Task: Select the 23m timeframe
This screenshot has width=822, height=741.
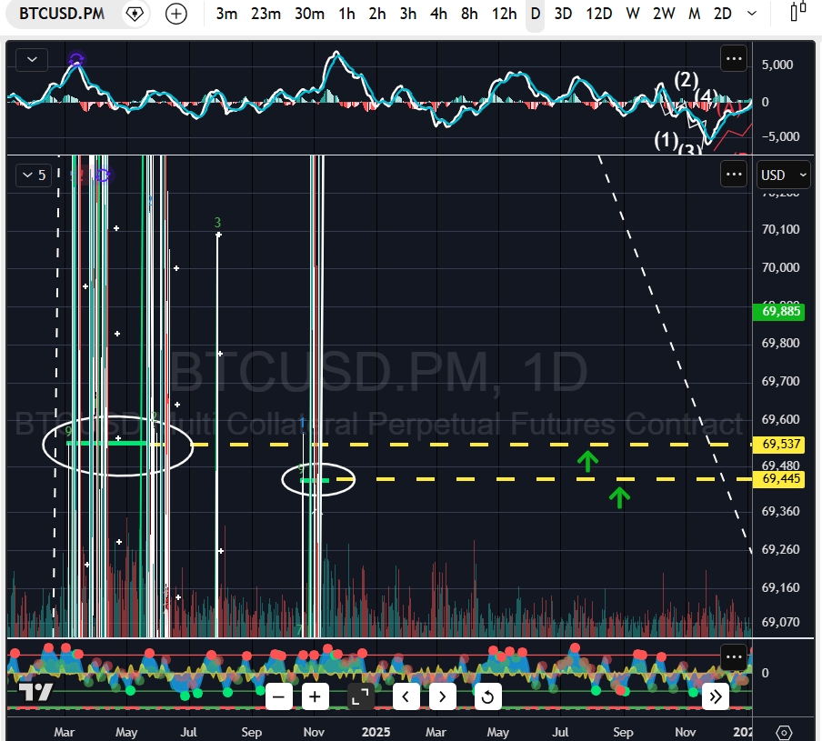Action: [266, 14]
